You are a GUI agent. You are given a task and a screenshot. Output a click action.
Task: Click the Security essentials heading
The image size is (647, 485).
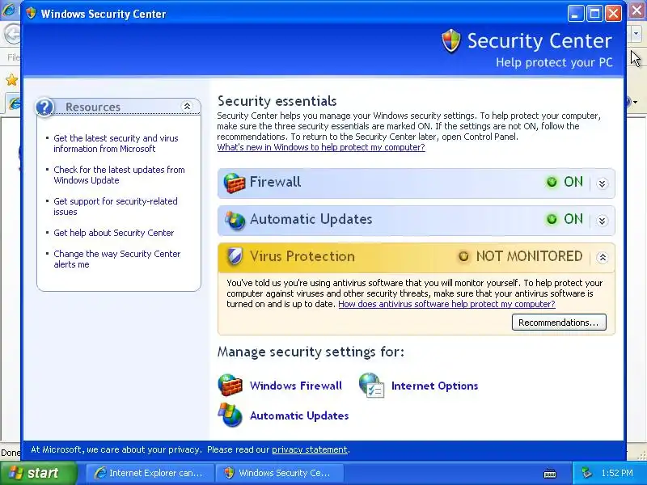pyautogui.click(x=277, y=101)
